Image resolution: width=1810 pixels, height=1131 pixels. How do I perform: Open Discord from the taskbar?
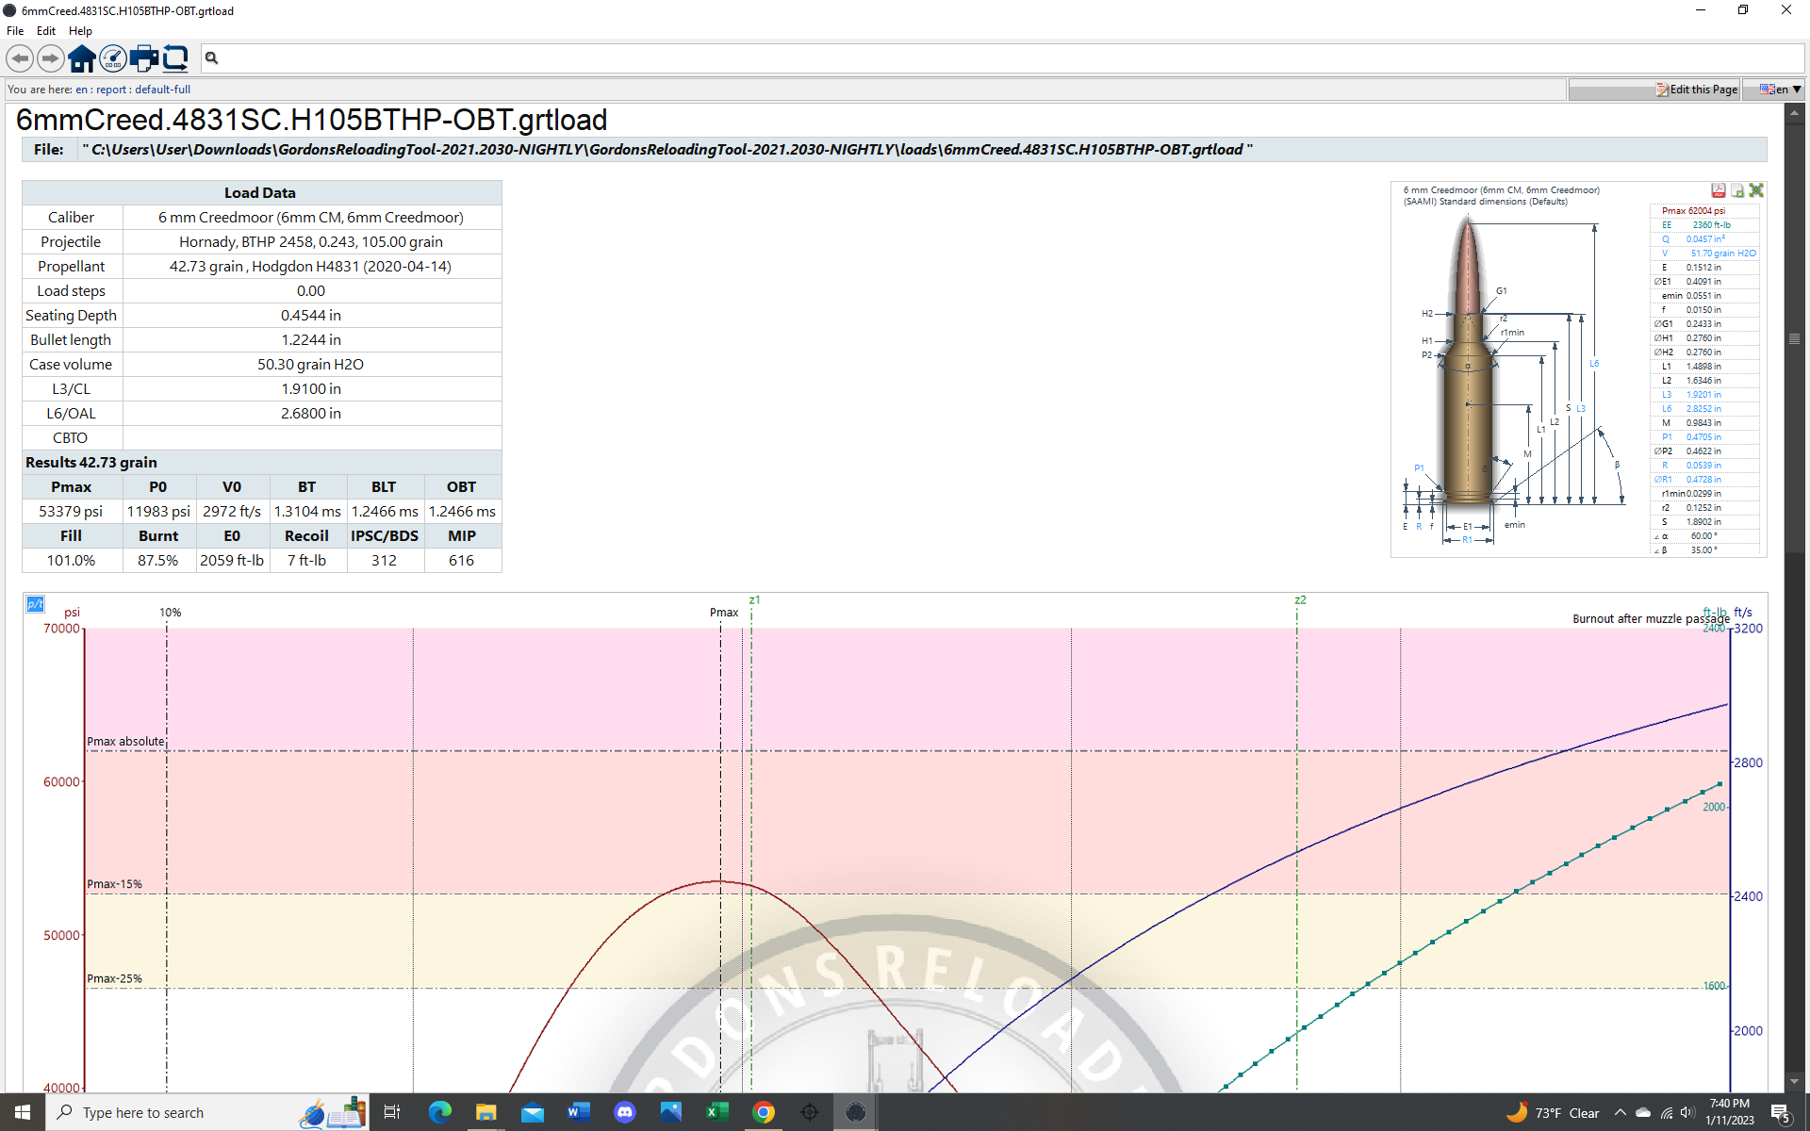pos(624,1112)
